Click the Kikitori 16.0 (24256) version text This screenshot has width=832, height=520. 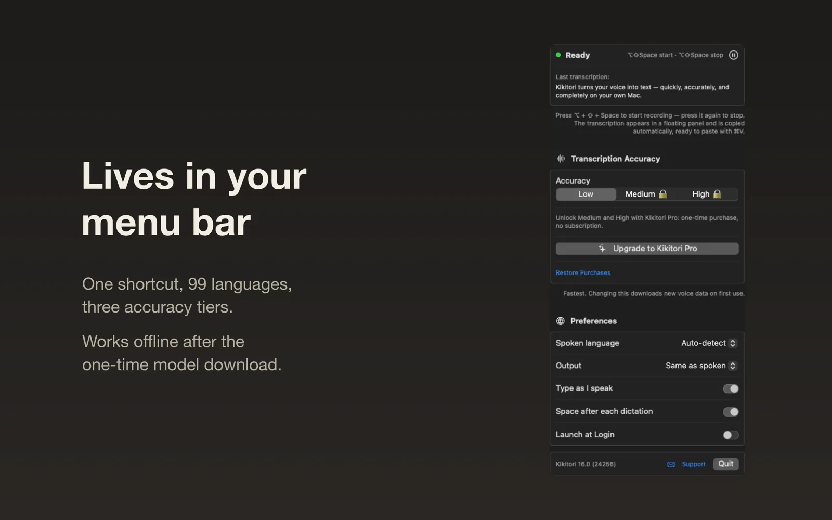pyautogui.click(x=586, y=464)
